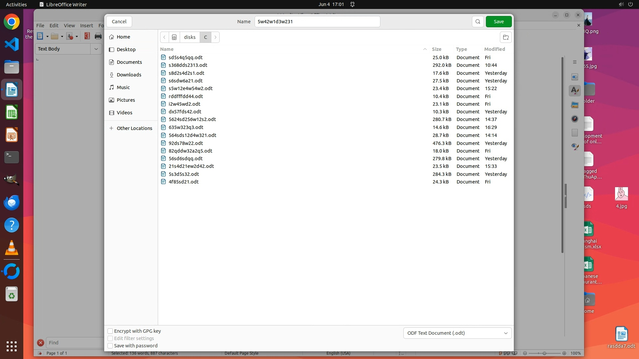
Task: Open the Edit menu
Action: pyautogui.click(x=54, y=26)
